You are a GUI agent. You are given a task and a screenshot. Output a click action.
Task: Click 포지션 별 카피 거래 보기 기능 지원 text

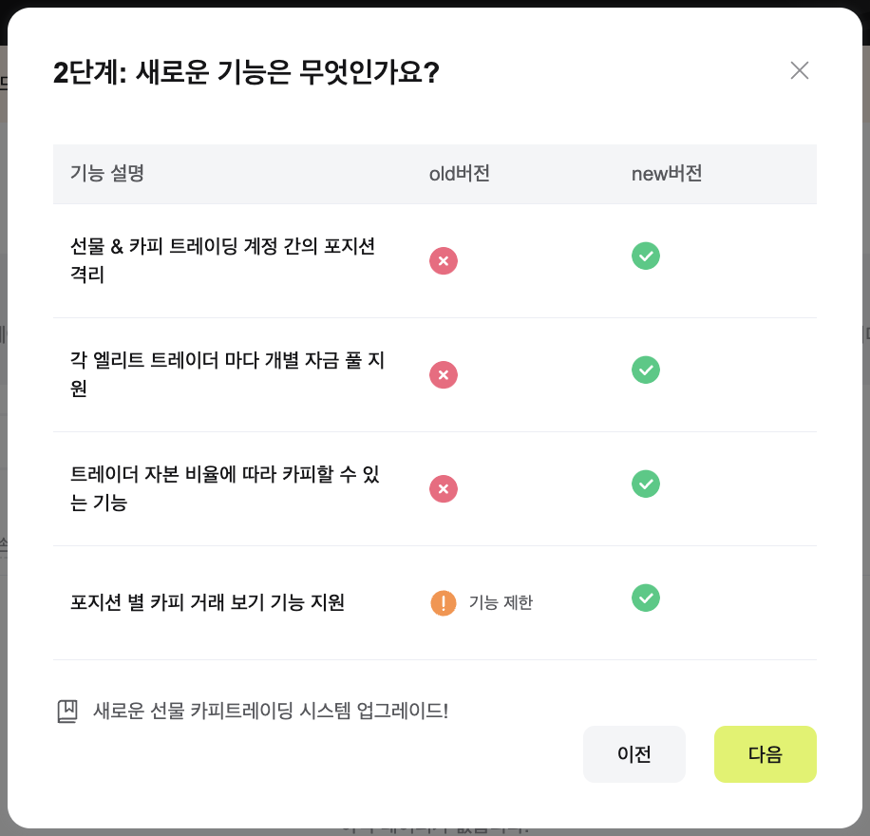207,602
